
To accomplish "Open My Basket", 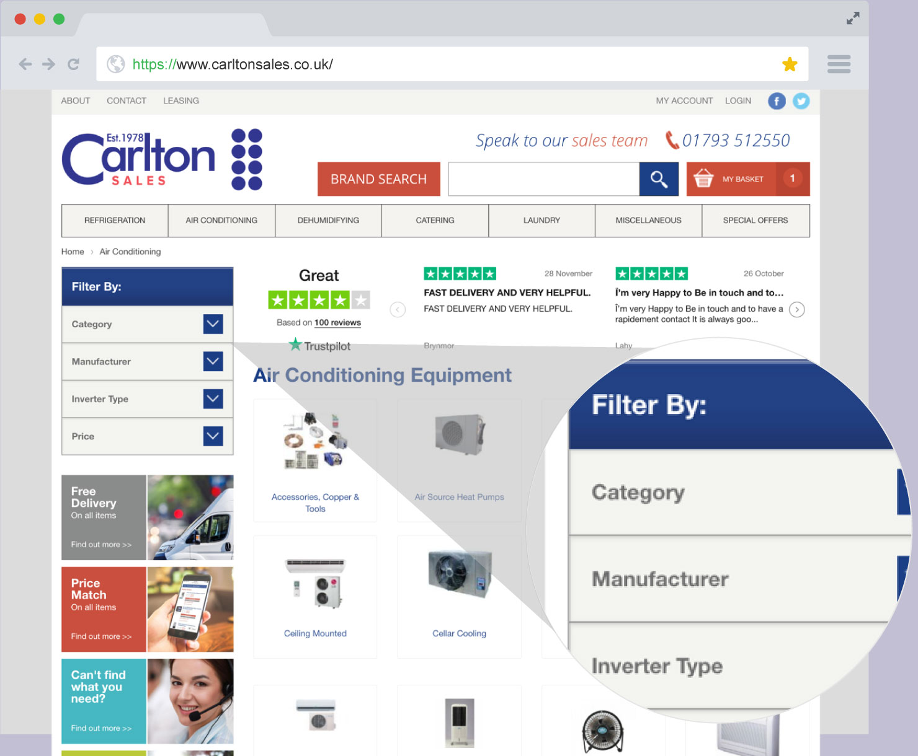I will 748,179.
